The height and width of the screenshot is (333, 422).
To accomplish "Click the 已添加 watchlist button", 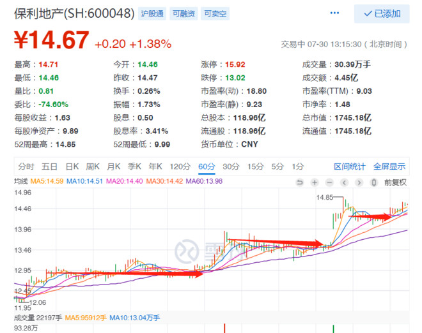I will [x=382, y=13].
